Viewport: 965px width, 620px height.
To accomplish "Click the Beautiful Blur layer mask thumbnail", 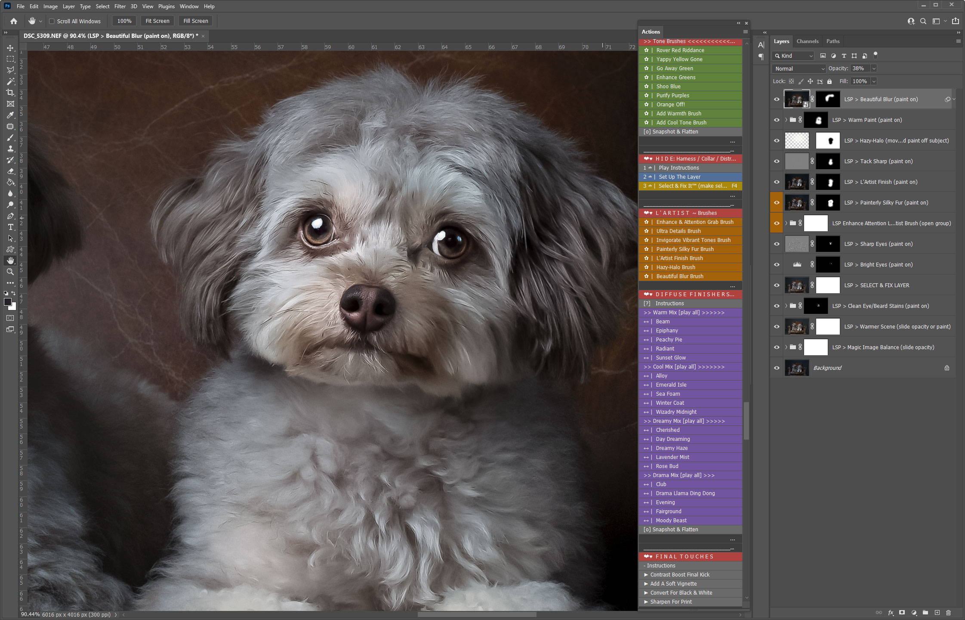I will (828, 99).
